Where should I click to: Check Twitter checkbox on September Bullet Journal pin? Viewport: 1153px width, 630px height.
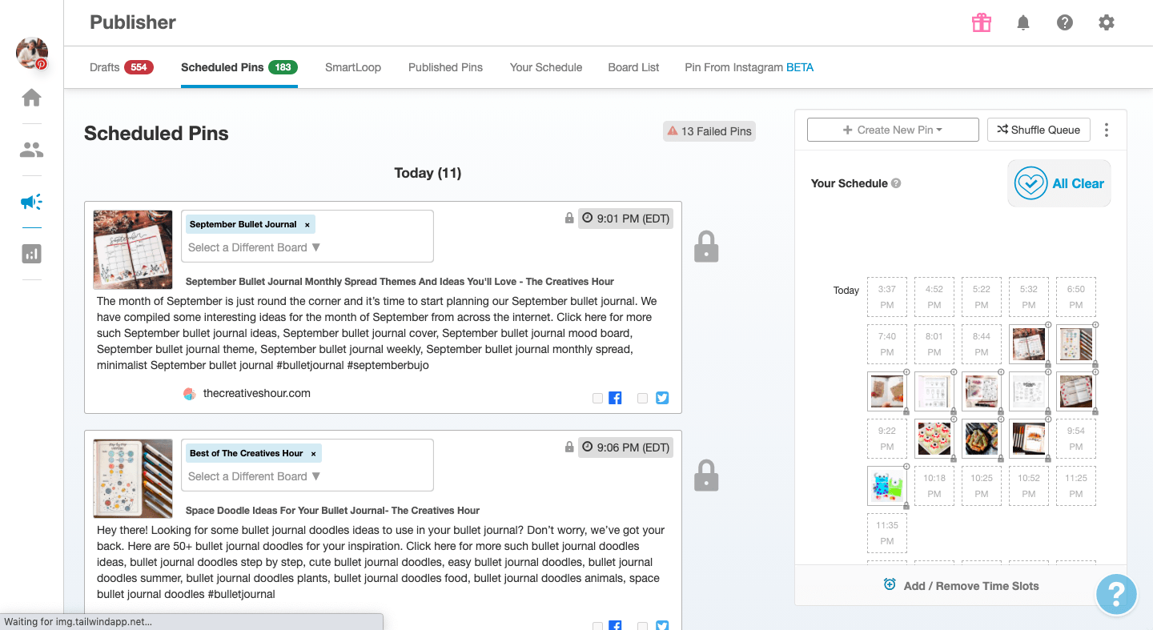(x=642, y=398)
